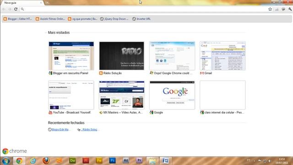Open the Inverter URL bookmark

141,19
